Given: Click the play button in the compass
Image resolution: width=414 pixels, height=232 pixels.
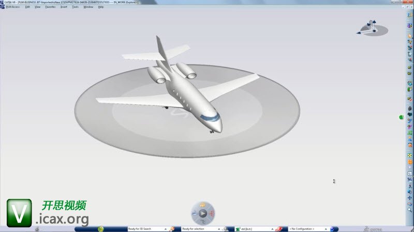Looking at the screenshot, I should (x=203, y=213).
